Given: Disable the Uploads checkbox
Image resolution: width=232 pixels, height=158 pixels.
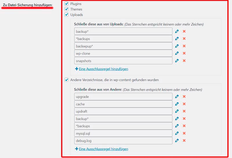Looking at the screenshot, I should coord(66,14).
